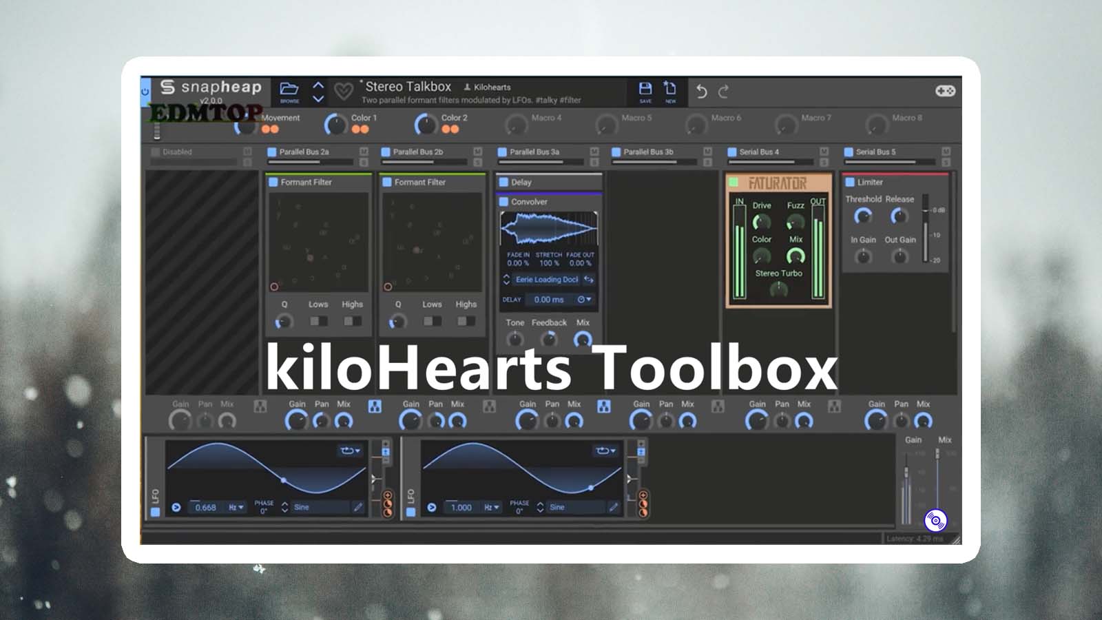The image size is (1102, 620).
Task: Click the Kiloherts author icon
Action: pyautogui.click(x=467, y=87)
